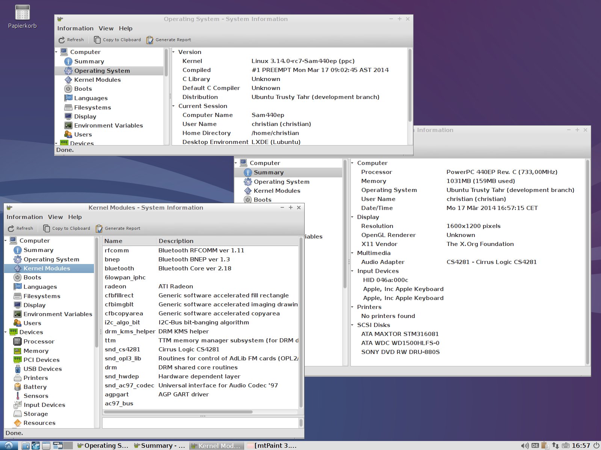Image resolution: width=601 pixels, height=450 pixels.
Task: Switch to mtPaint in the taskbar
Action: [x=272, y=445]
